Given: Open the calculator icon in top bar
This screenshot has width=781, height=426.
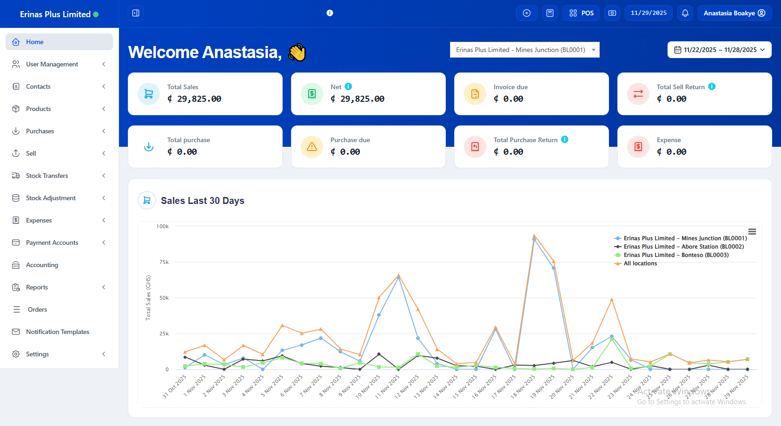Looking at the screenshot, I should (550, 13).
